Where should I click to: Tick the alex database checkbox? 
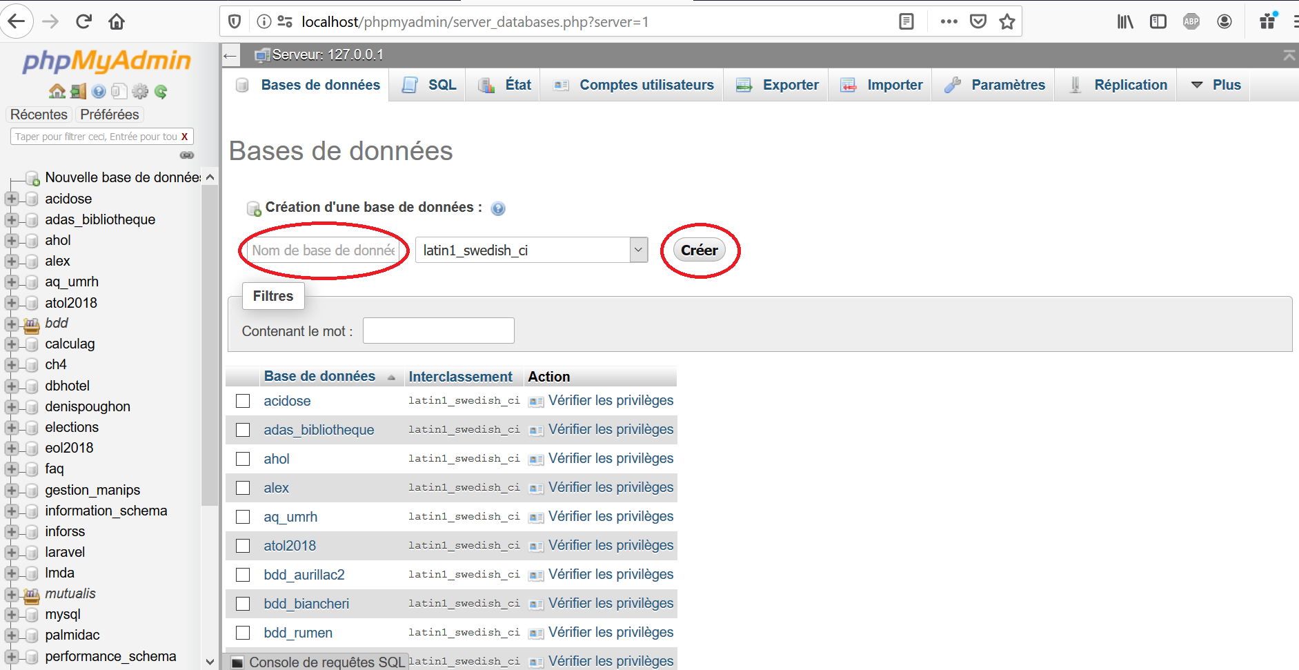(243, 488)
